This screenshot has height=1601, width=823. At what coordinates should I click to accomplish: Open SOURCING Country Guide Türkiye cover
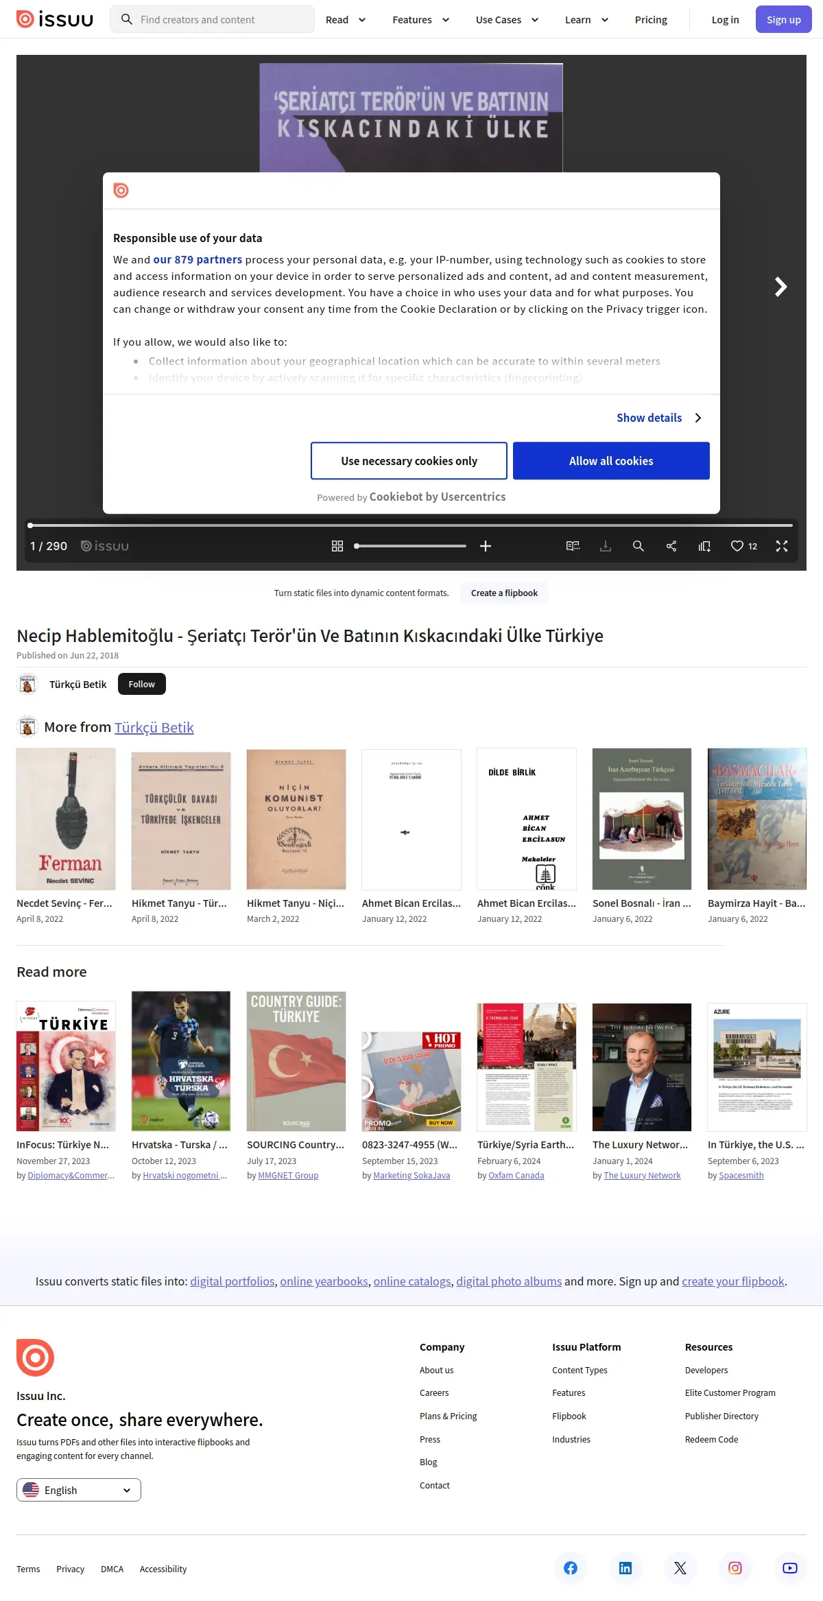pos(296,1061)
